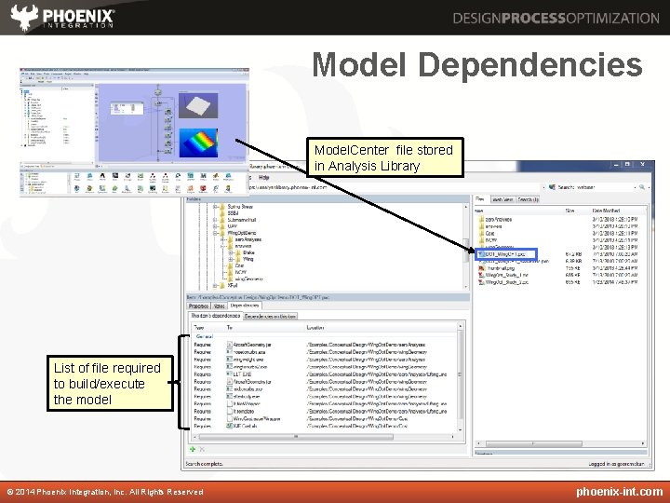The width and height of the screenshot is (670, 503).
Task: Maximize the Analysis Library window
Action: coord(627,164)
